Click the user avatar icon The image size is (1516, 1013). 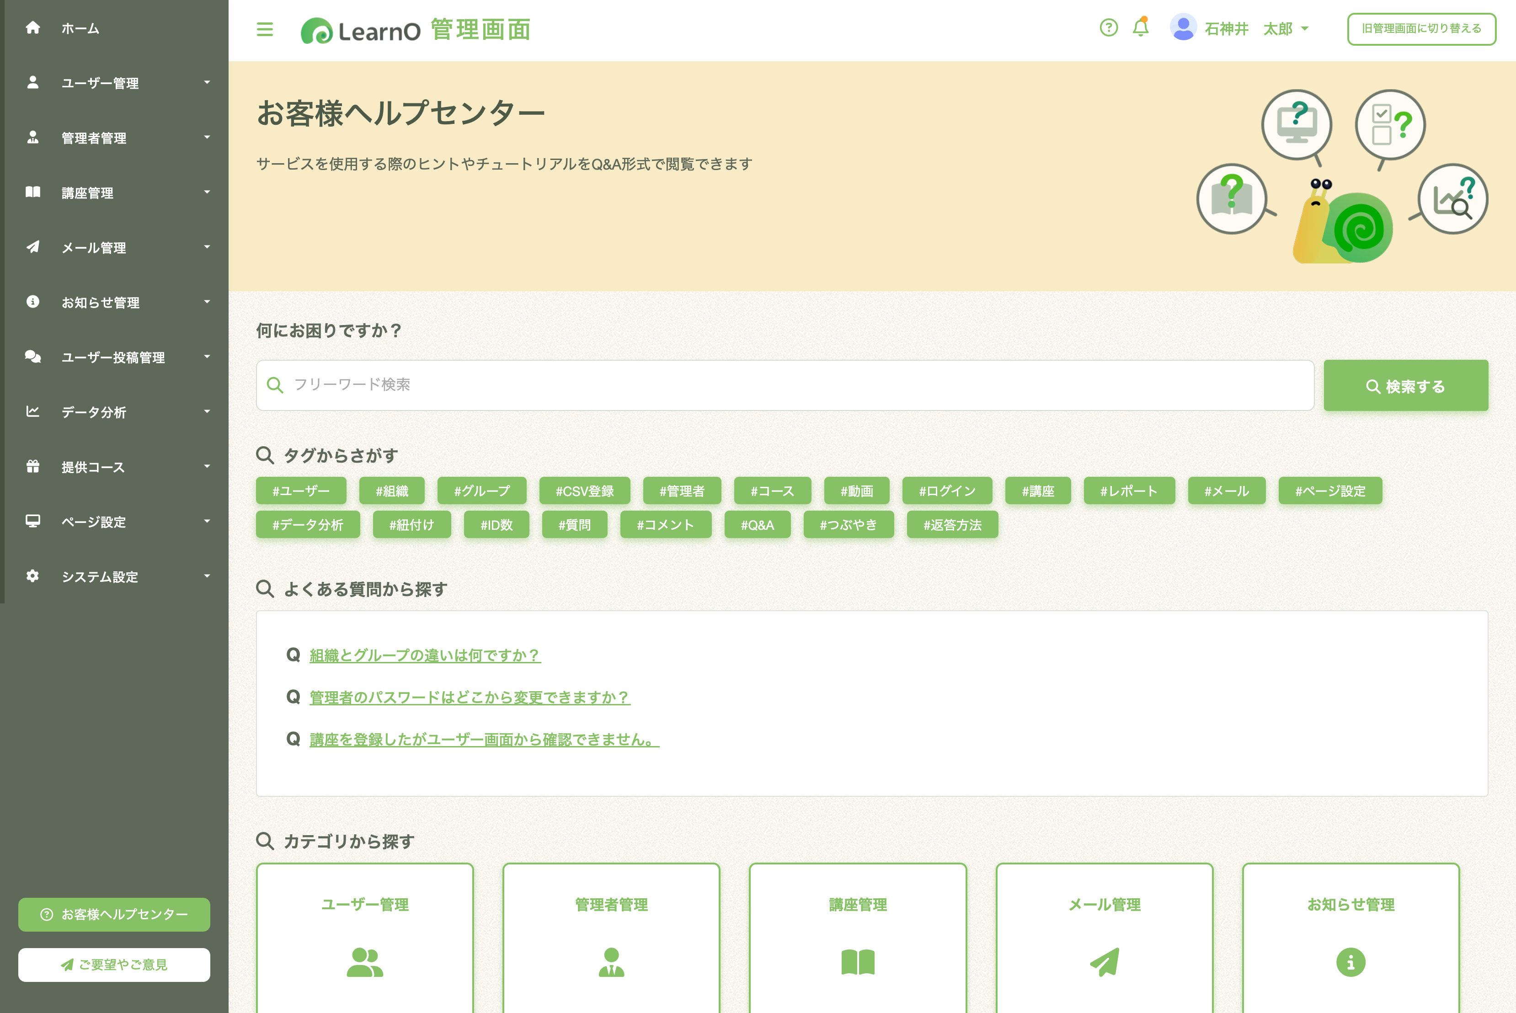tap(1183, 28)
